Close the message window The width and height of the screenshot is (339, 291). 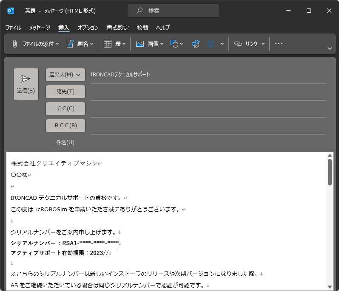[x=329, y=11]
